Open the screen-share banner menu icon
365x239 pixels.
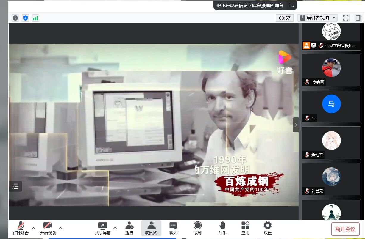[292, 5]
